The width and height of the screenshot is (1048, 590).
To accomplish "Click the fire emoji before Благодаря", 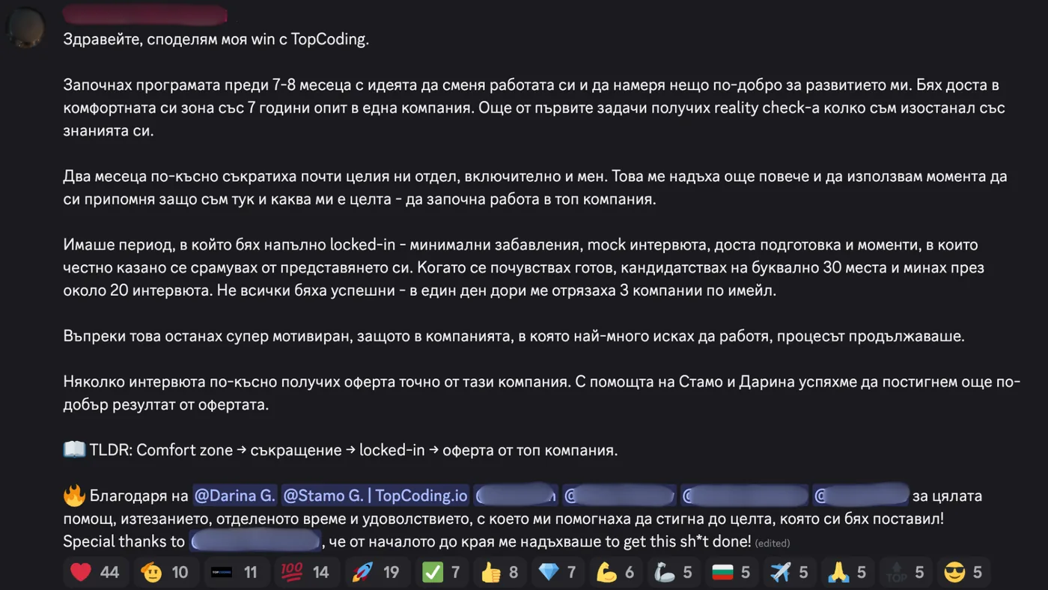I will 74,495.
